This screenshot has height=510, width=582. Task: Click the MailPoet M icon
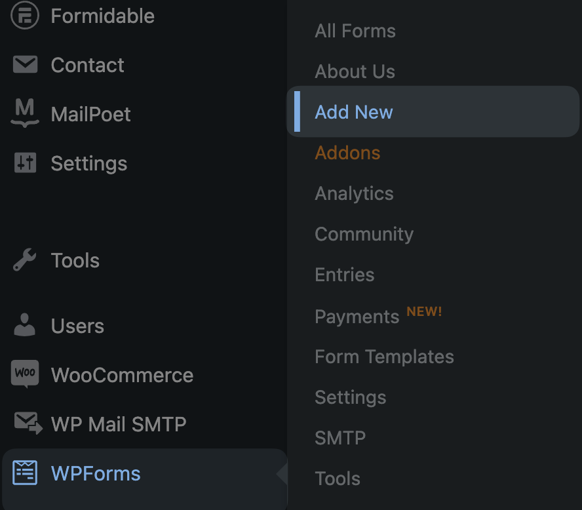(25, 113)
